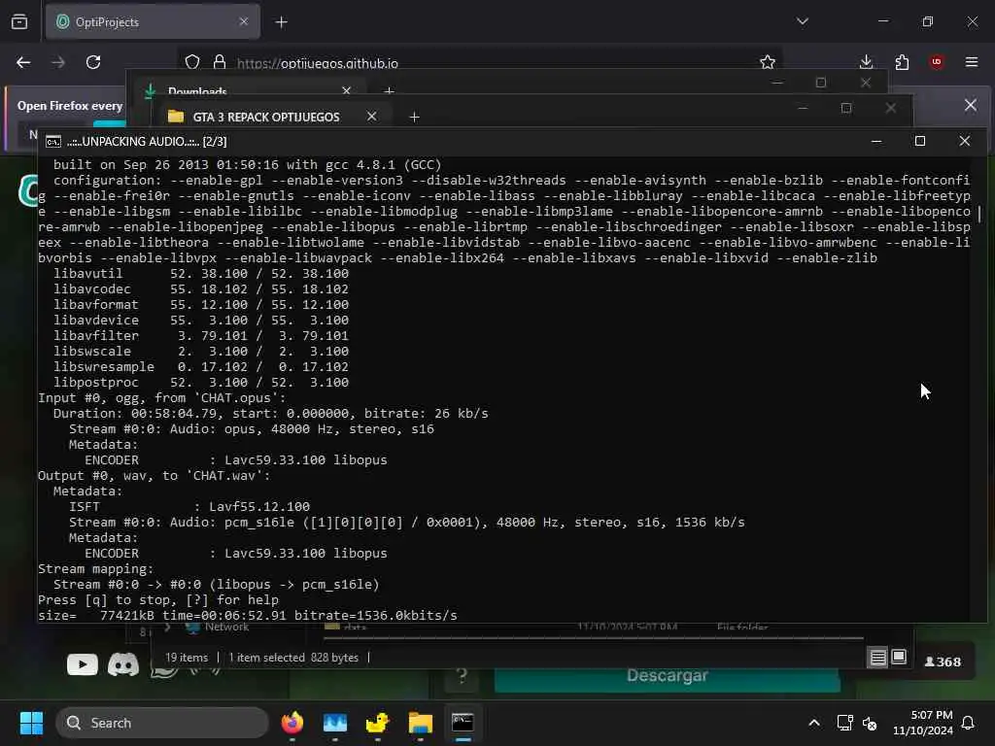The width and height of the screenshot is (995, 746).
Task: Select GTA 3 REPACK OPTIJUEGOS tab
Action: pos(273,117)
